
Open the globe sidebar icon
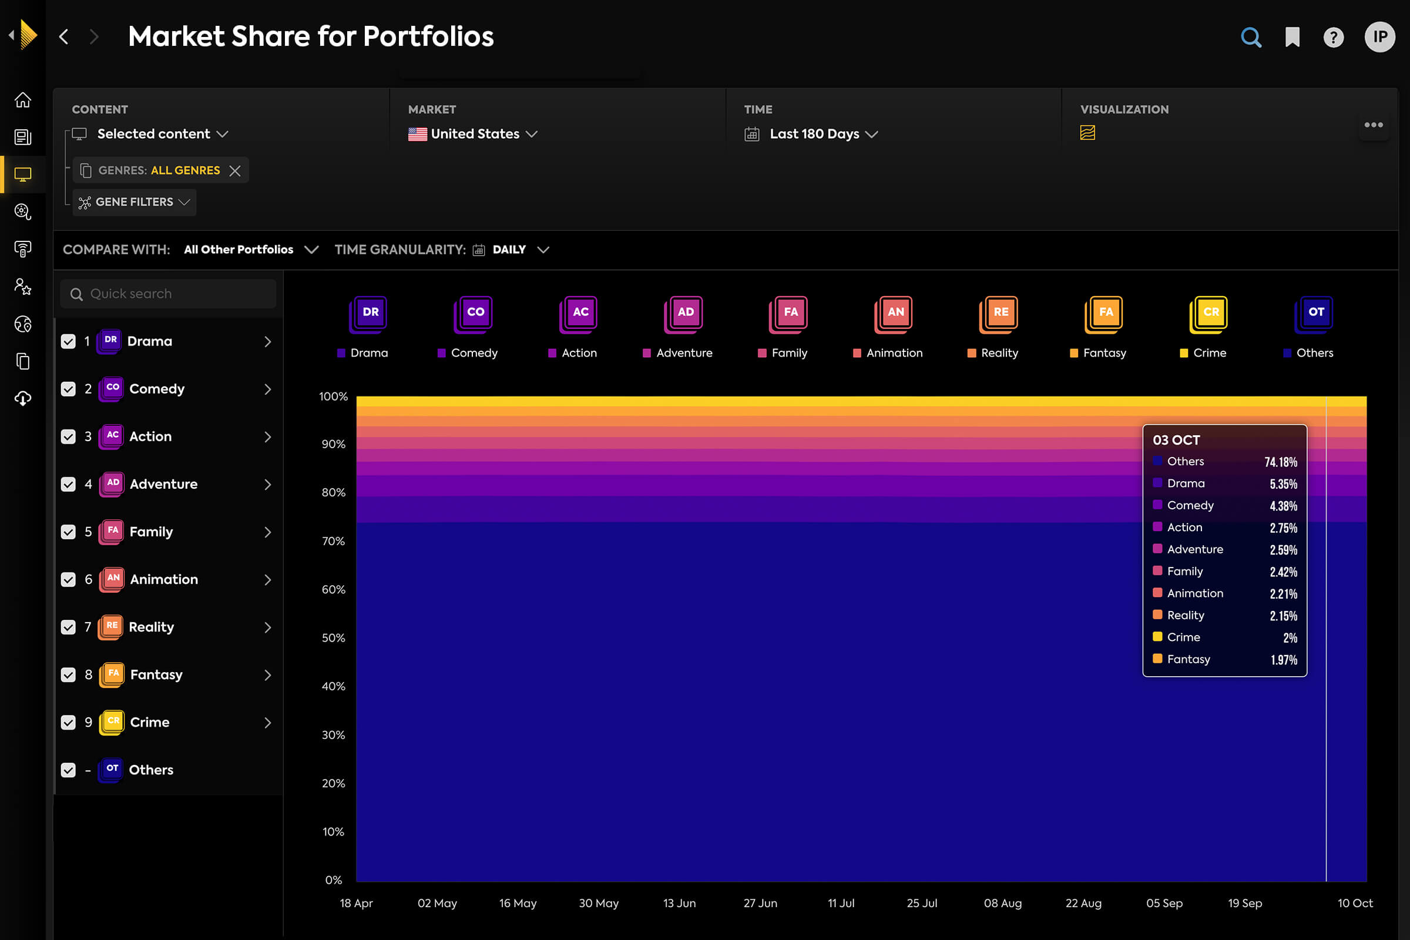click(23, 324)
